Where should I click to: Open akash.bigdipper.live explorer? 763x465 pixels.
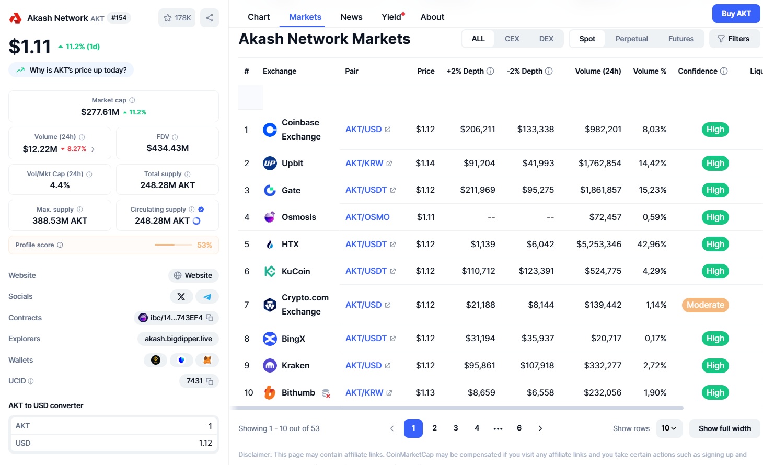pos(178,339)
